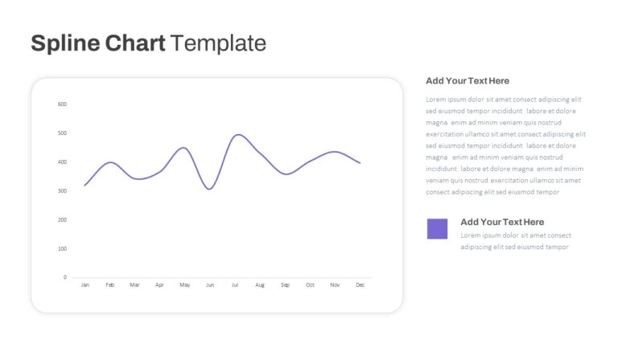Choose the Oct axis label

310,285
